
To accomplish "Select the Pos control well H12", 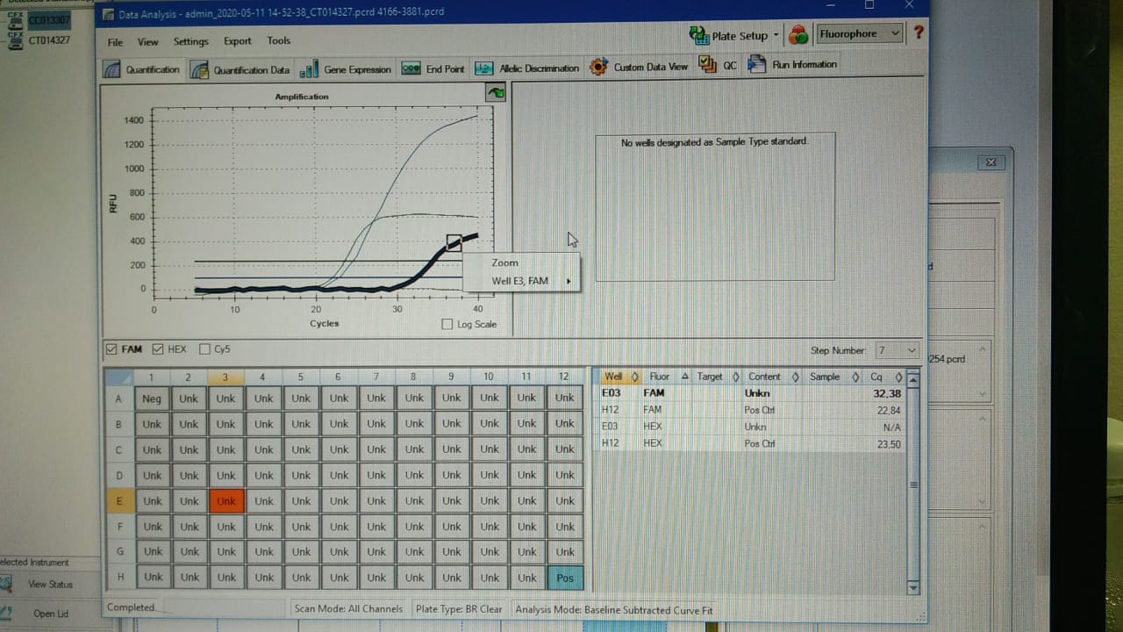I will (x=564, y=578).
